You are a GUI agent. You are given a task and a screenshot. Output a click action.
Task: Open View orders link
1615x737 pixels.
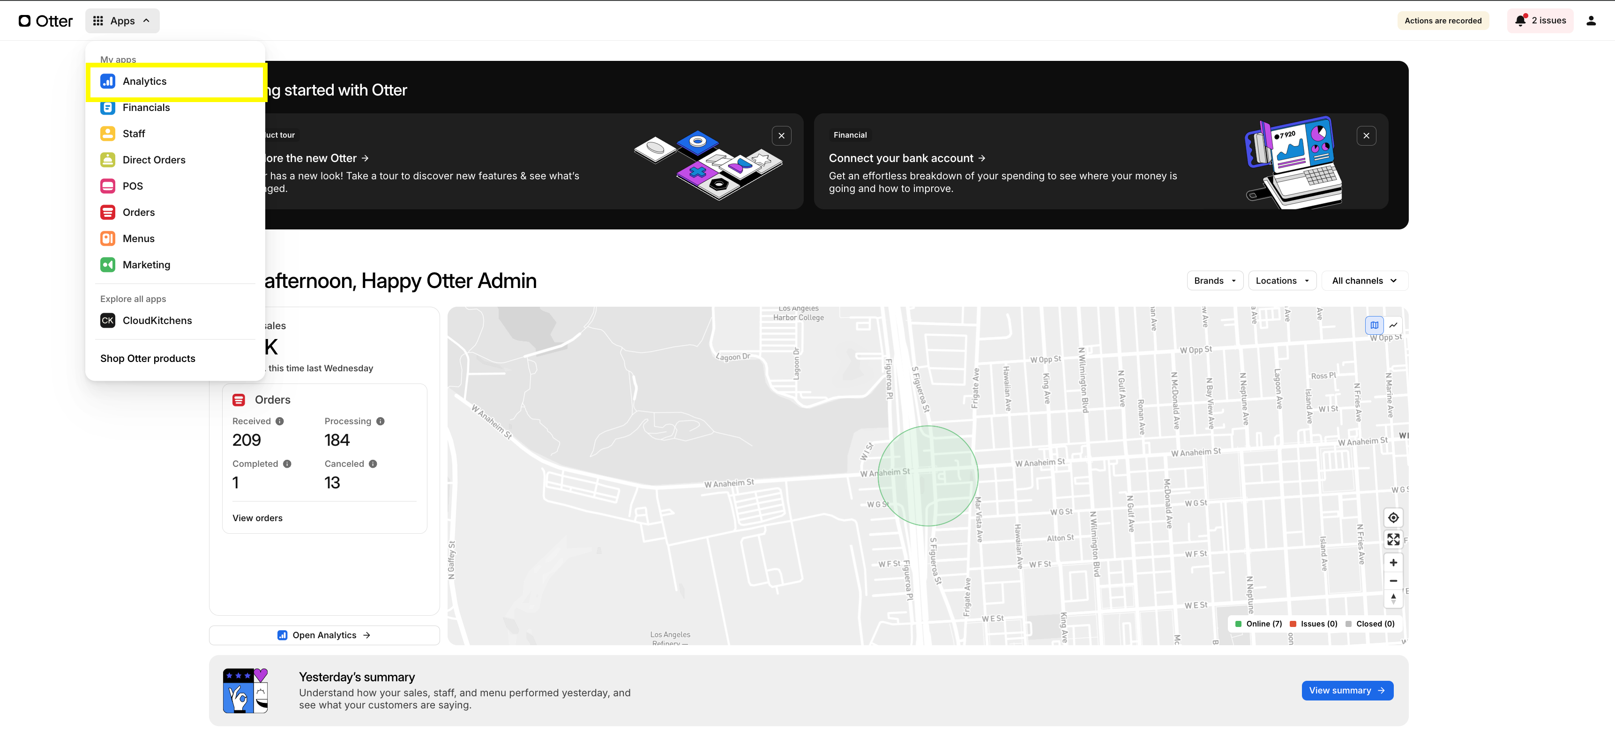(x=257, y=518)
